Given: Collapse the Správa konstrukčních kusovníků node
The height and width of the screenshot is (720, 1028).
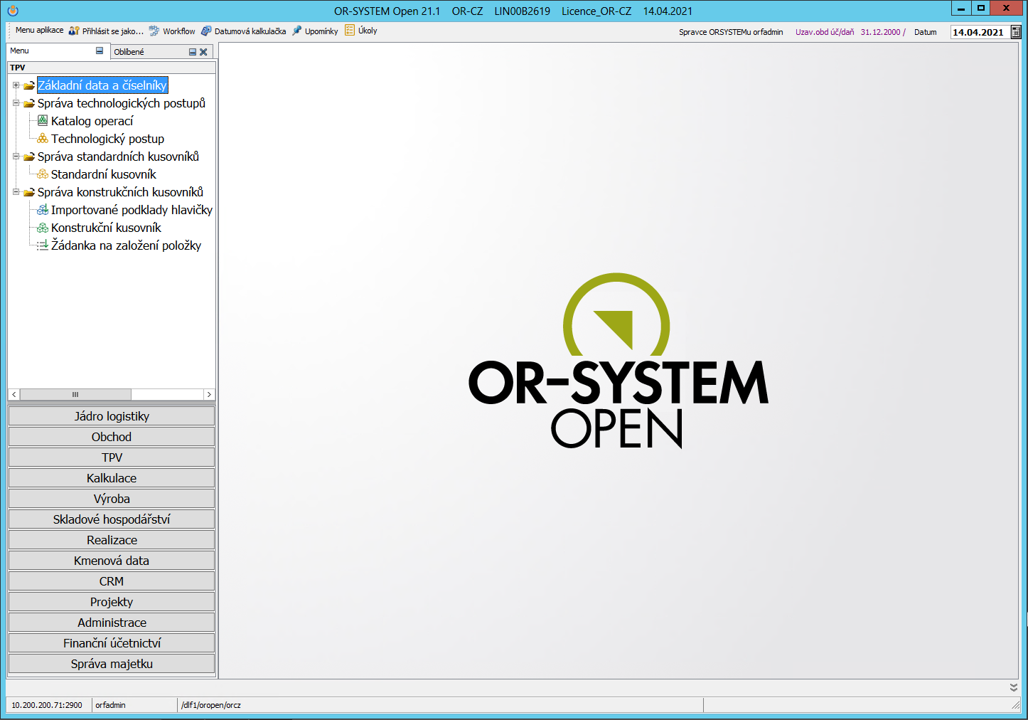Looking at the screenshot, I should click(16, 192).
